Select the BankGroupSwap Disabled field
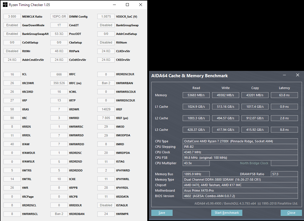This screenshot has height=221, width=304. click(x=106, y=25)
